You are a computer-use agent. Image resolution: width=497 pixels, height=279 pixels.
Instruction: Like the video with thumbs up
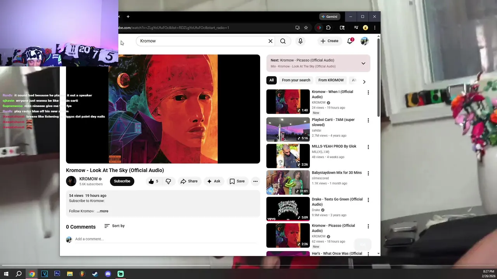[x=153, y=181]
